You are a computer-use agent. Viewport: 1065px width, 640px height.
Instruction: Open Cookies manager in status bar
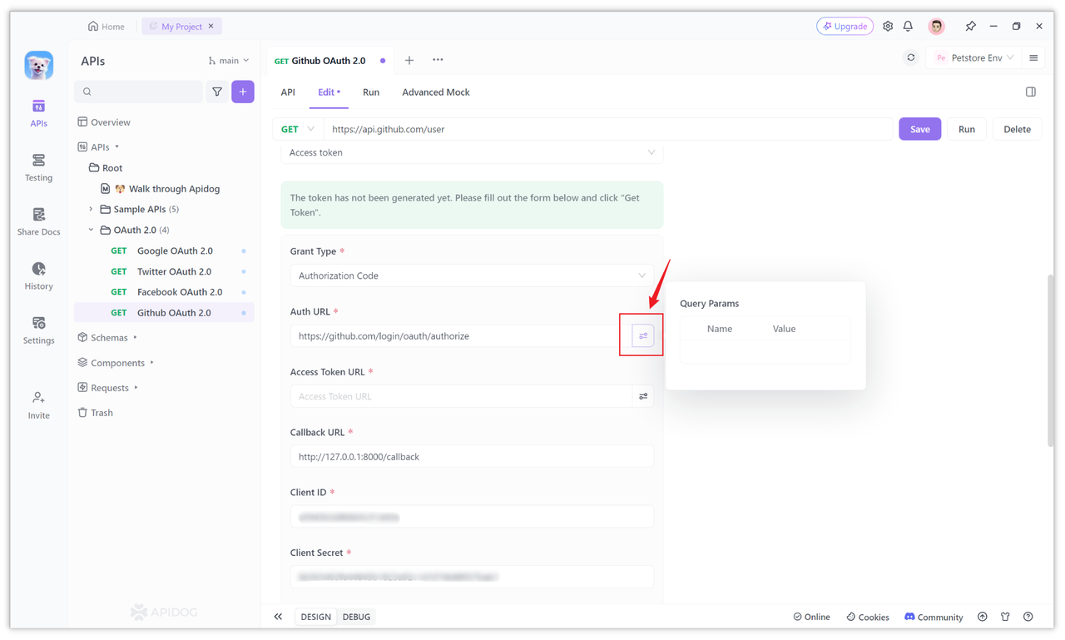(868, 617)
